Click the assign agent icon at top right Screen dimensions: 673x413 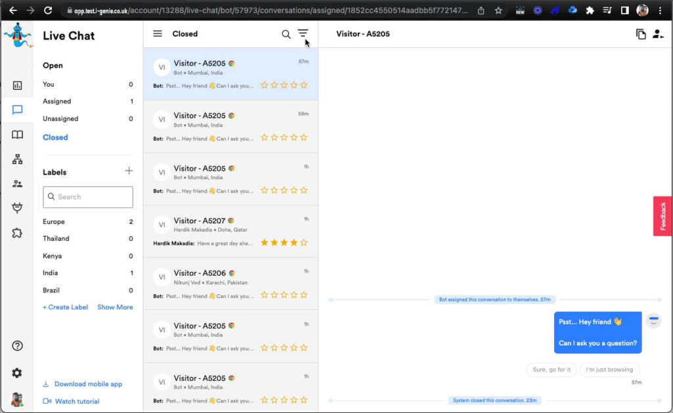click(x=658, y=34)
